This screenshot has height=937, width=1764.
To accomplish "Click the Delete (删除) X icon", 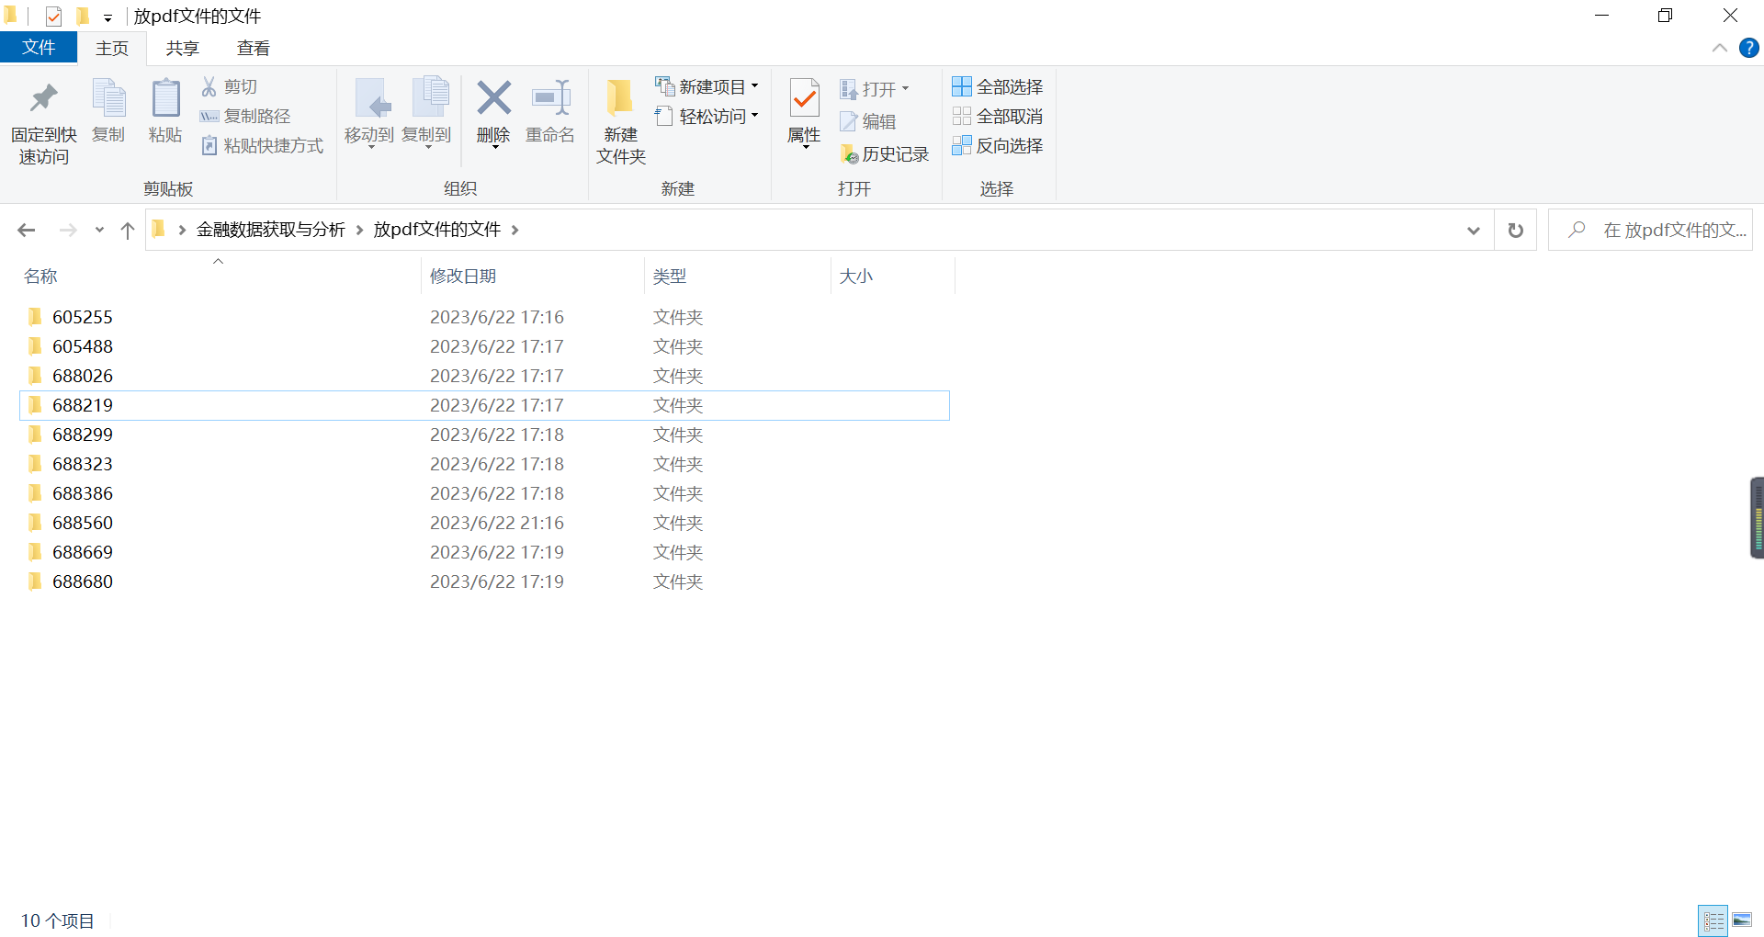I will 493,98.
